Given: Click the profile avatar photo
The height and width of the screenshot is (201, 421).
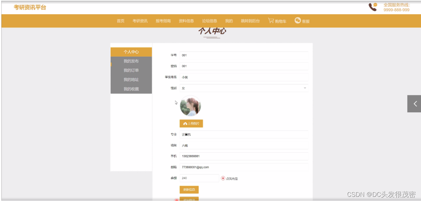Looking at the screenshot, I should click(x=190, y=106).
